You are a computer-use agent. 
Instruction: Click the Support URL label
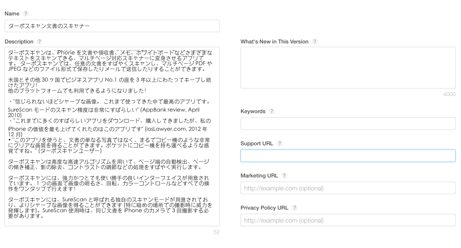[257, 144]
